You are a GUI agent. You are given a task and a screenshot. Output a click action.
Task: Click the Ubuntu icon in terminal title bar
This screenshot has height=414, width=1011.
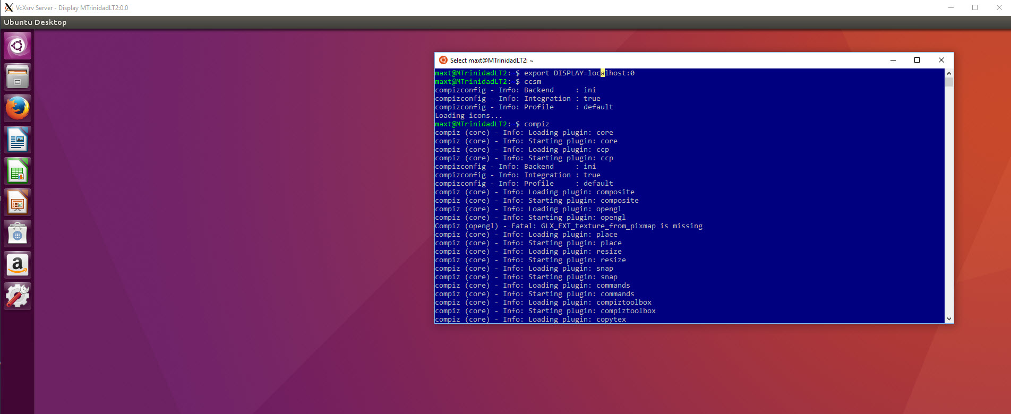443,60
